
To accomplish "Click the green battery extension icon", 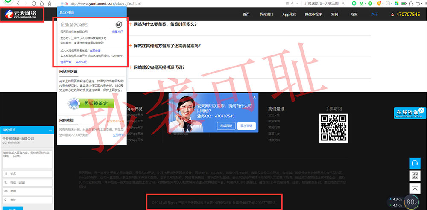I will pos(404,3).
